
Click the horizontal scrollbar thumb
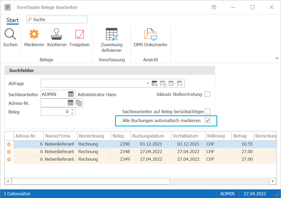pyautogui.click(x=91, y=181)
